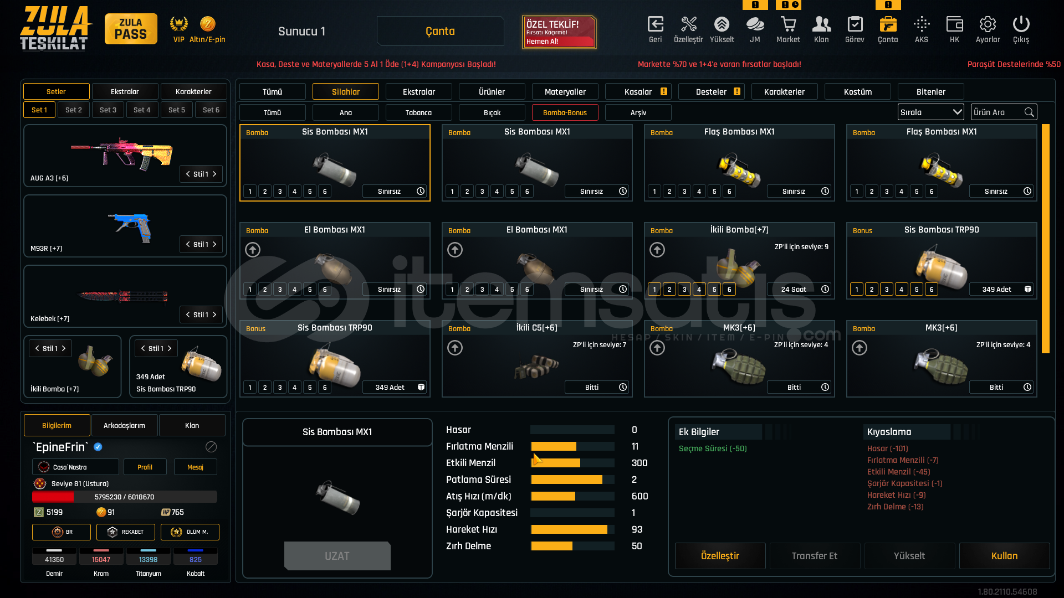The width and height of the screenshot is (1064, 598).
Task: Select the Tabanca weapon filter tab
Action: [x=418, y=112]
